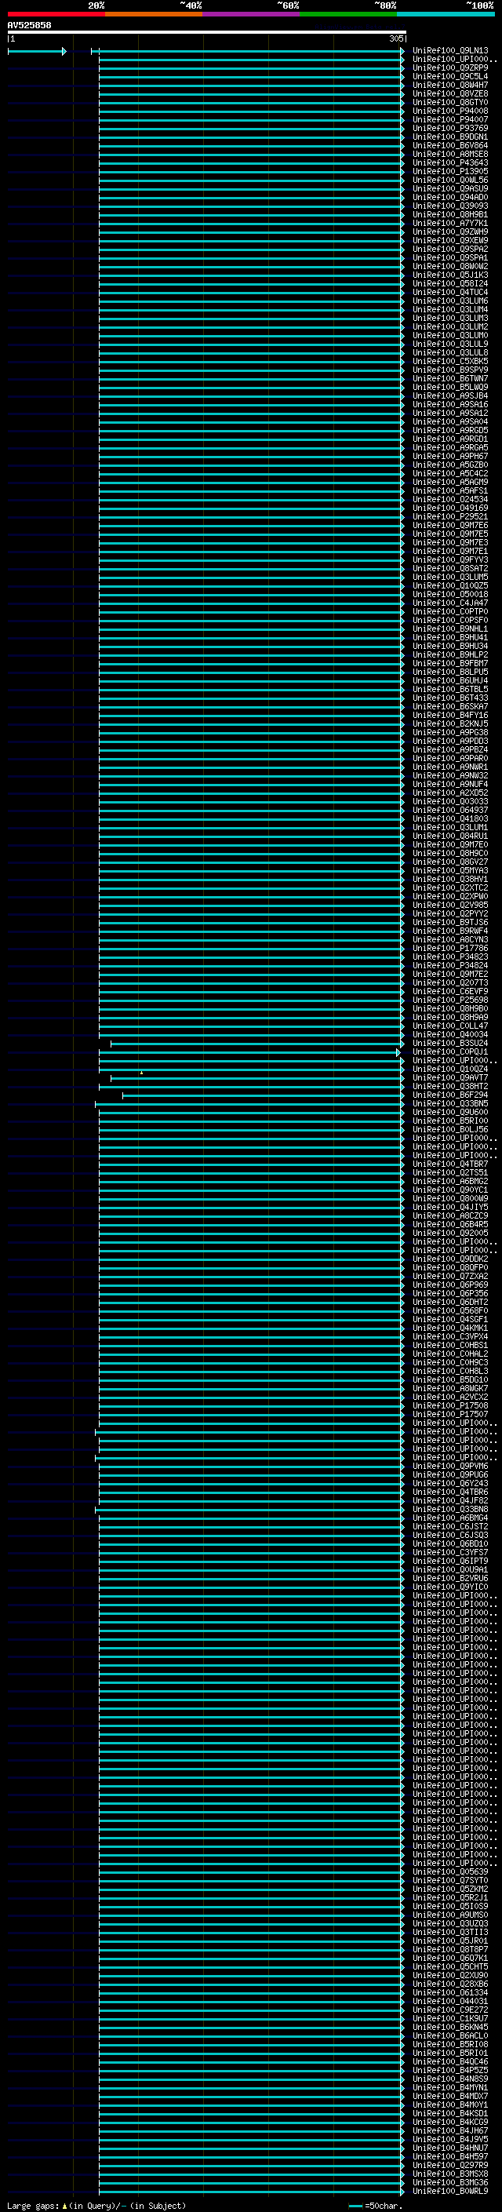Click the red 20% identity legend bar

(x=56, y=14)
